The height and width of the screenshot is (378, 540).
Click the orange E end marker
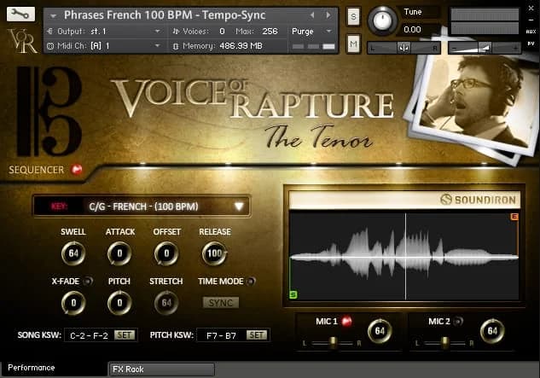[x=514, y=218]
